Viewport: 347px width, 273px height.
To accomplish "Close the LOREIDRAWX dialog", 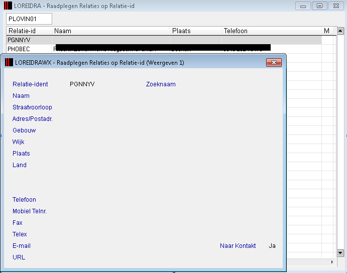I will pyautogui.click(x=274, y=63).
